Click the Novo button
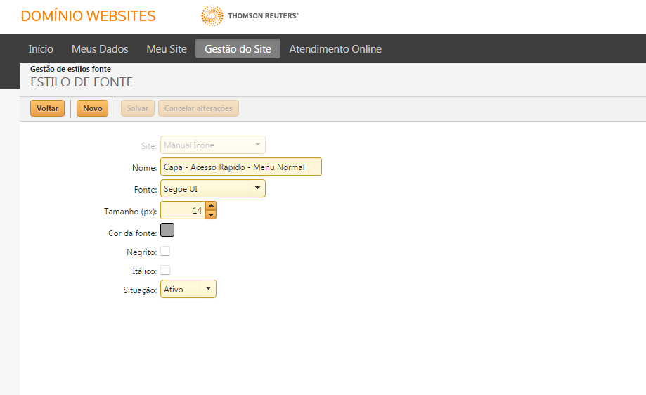Screen dimensions: 646x395 [92, 108]
